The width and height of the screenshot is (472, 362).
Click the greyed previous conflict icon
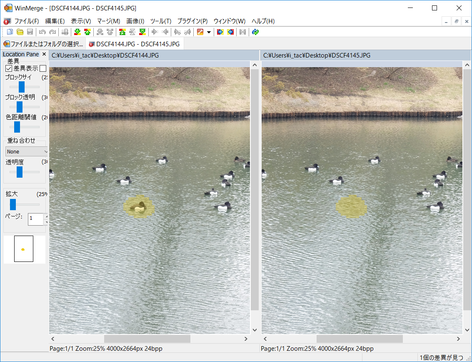[x=110, y=32]
